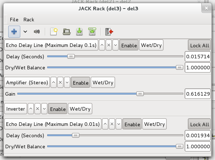Click the Save As icon in toolbar
Image resolution: width=215 pixels, height=160 pixels.
(x=92, y=32)
